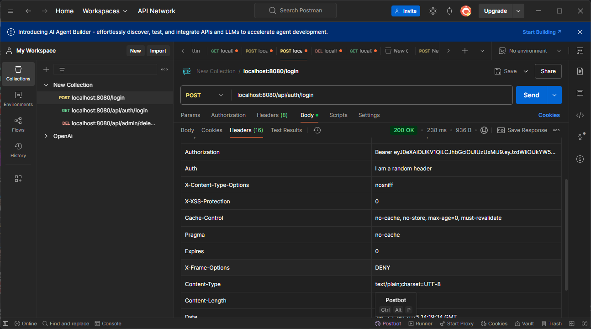Open the code snippet icon
Viewport: 591px width, 329px height.
point(580,115)
